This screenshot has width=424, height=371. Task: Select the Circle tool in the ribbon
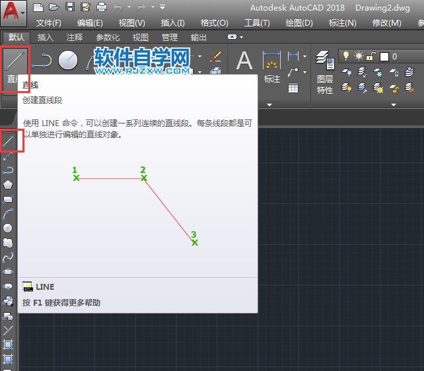click(x=68, y=60)
